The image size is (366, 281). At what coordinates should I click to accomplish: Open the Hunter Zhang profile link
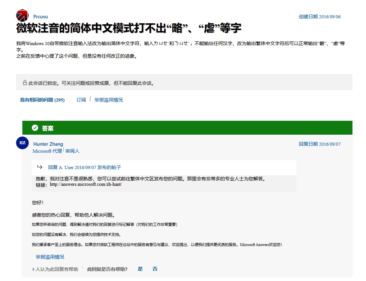click(x=48, y=144)
